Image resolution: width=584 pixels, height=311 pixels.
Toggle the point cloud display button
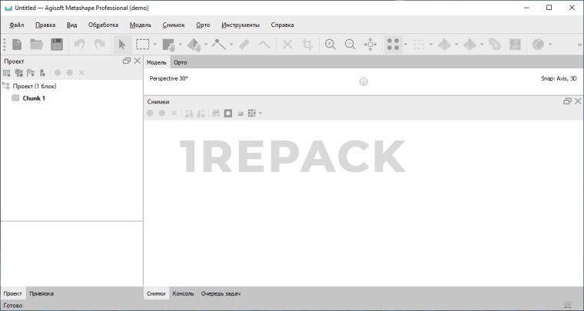coord(393,45)
